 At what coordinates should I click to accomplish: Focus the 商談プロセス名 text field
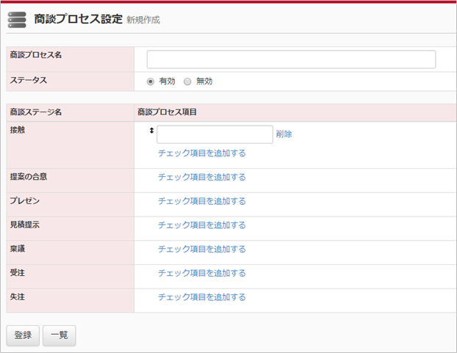(291, 59)
